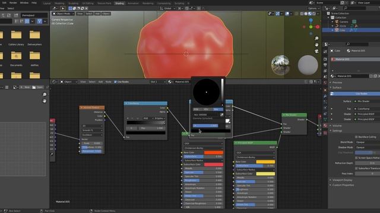Screen dimensions: 380x213
Task: Open node editor type selector icon
Action: [x=55, y=82]
